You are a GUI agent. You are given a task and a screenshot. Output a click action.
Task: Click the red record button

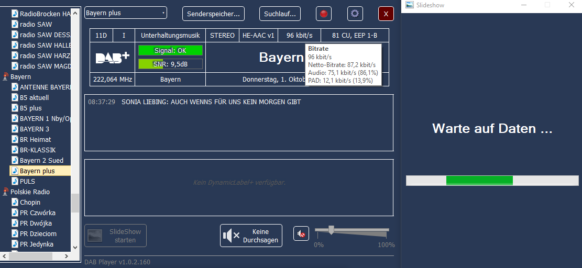(324, 14)
